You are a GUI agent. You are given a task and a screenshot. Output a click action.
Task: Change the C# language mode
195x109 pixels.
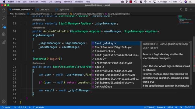pos(181,107)
